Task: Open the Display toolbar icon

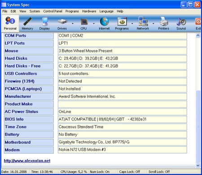Action: coord(44,23)
